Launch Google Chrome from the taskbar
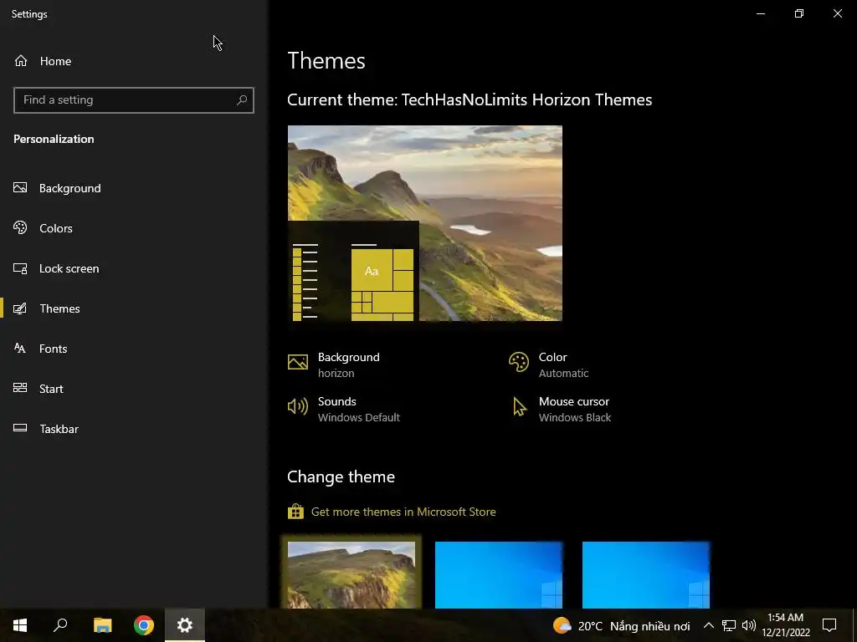Screen dimensions: 857x642 144,625
